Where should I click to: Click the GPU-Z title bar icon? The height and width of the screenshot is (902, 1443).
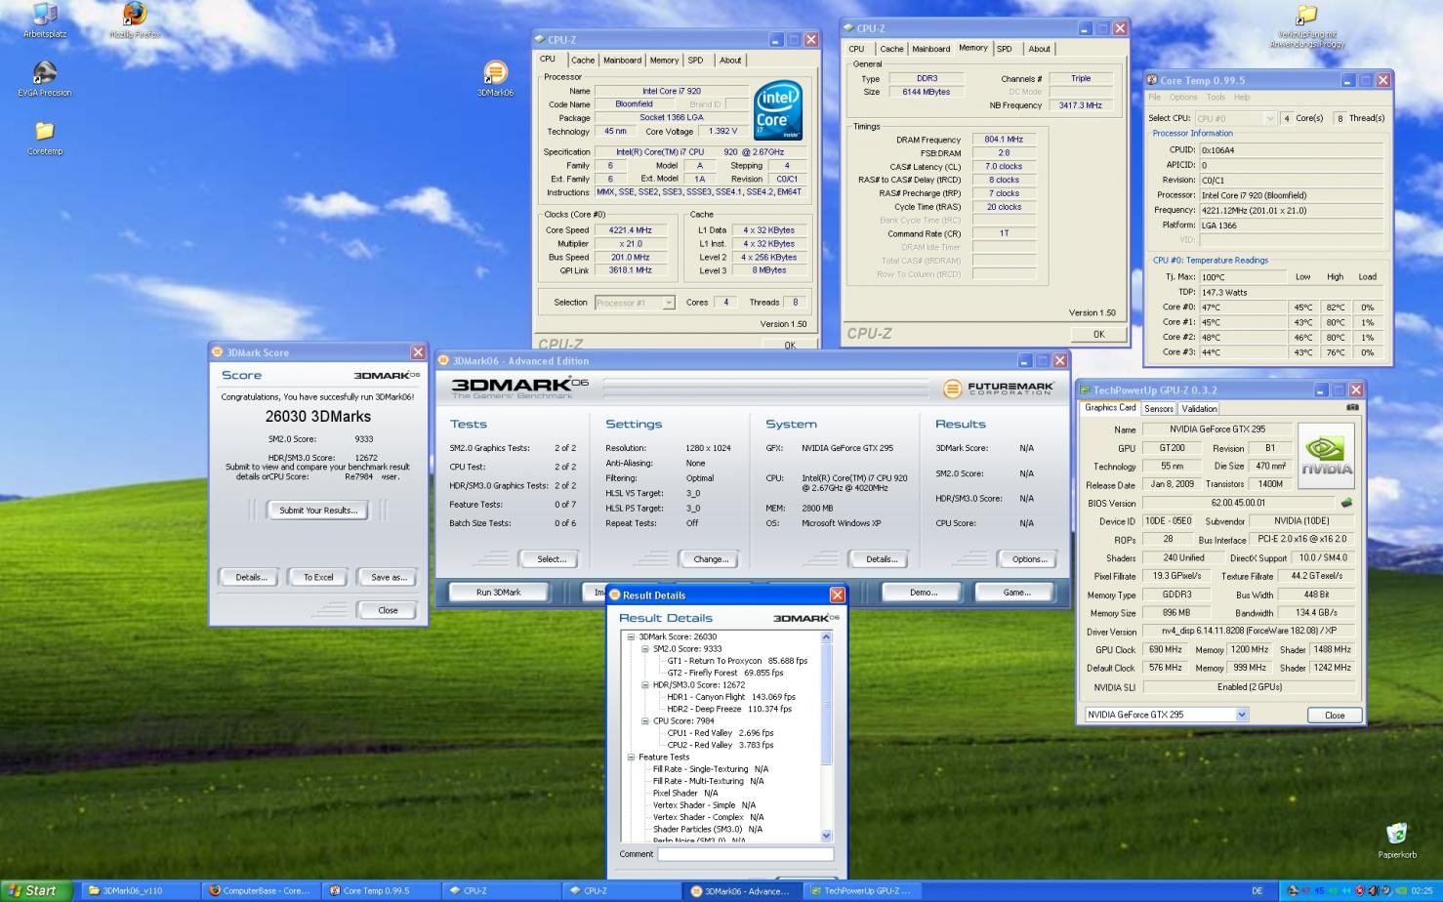click(1085, 389)
